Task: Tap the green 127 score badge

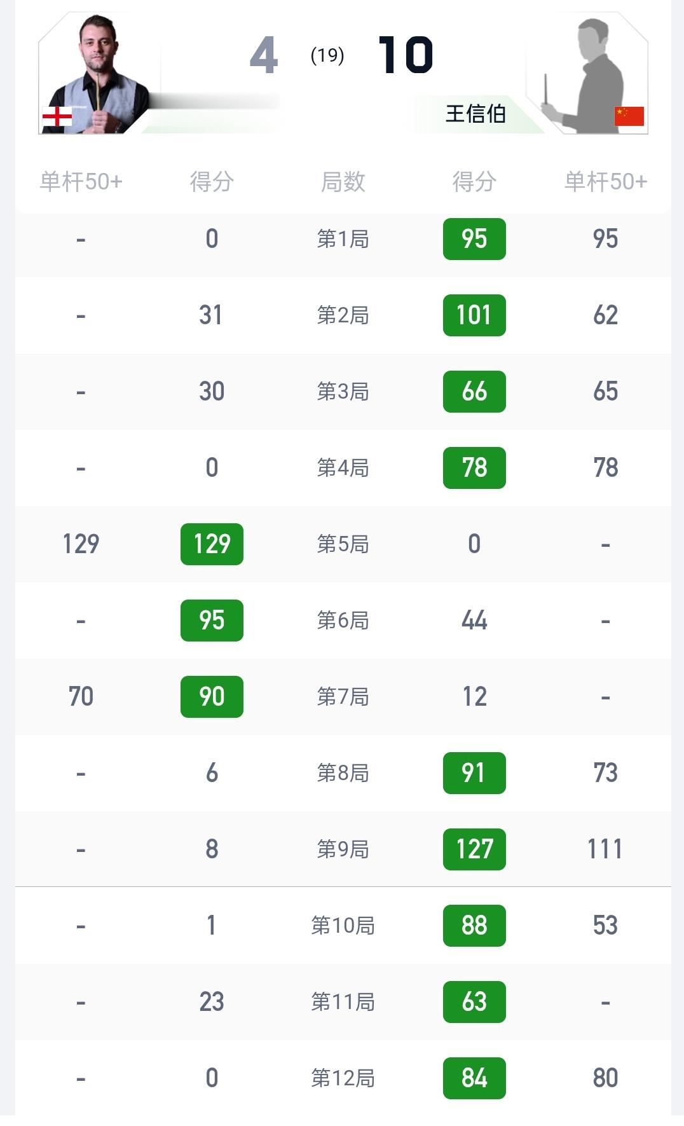Action: tap(474, 849)
